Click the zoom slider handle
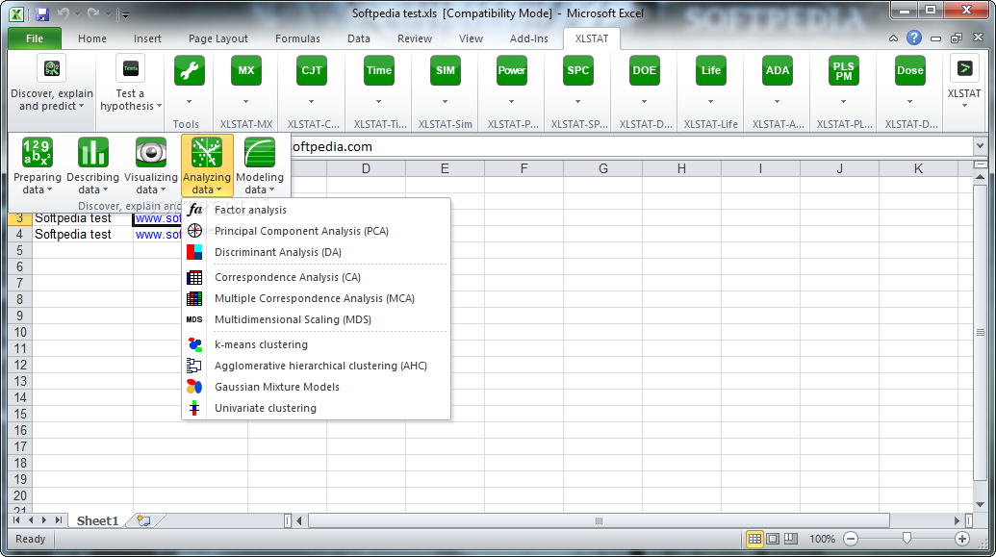Image resolution: width=996 pixels, height=557 pixels. (907, 539)
